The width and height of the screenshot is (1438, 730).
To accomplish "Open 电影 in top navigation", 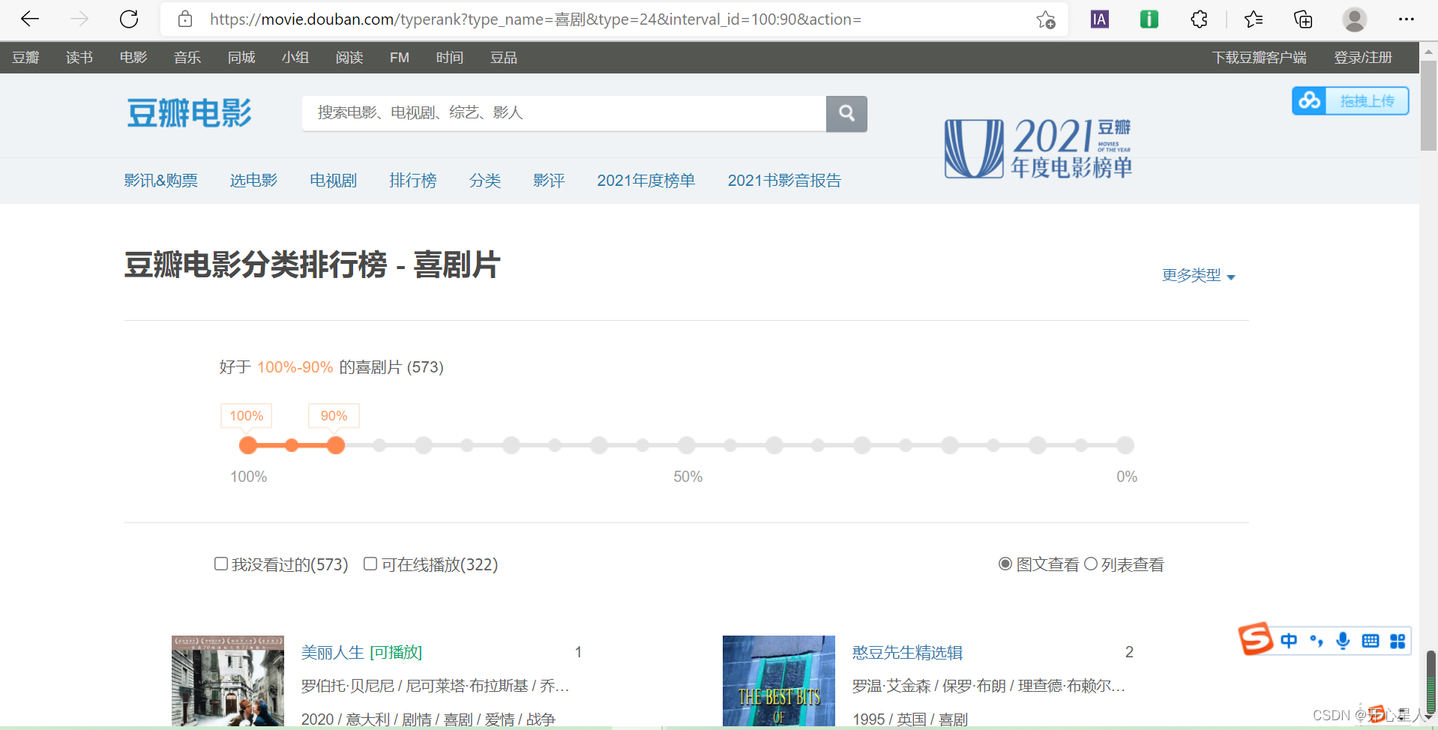I will (x=133, y=58).
